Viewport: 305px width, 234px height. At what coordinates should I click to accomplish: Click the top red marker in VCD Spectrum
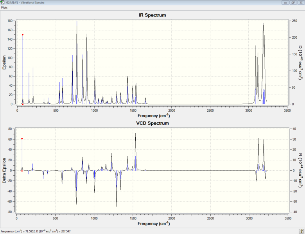pos(22,139)
